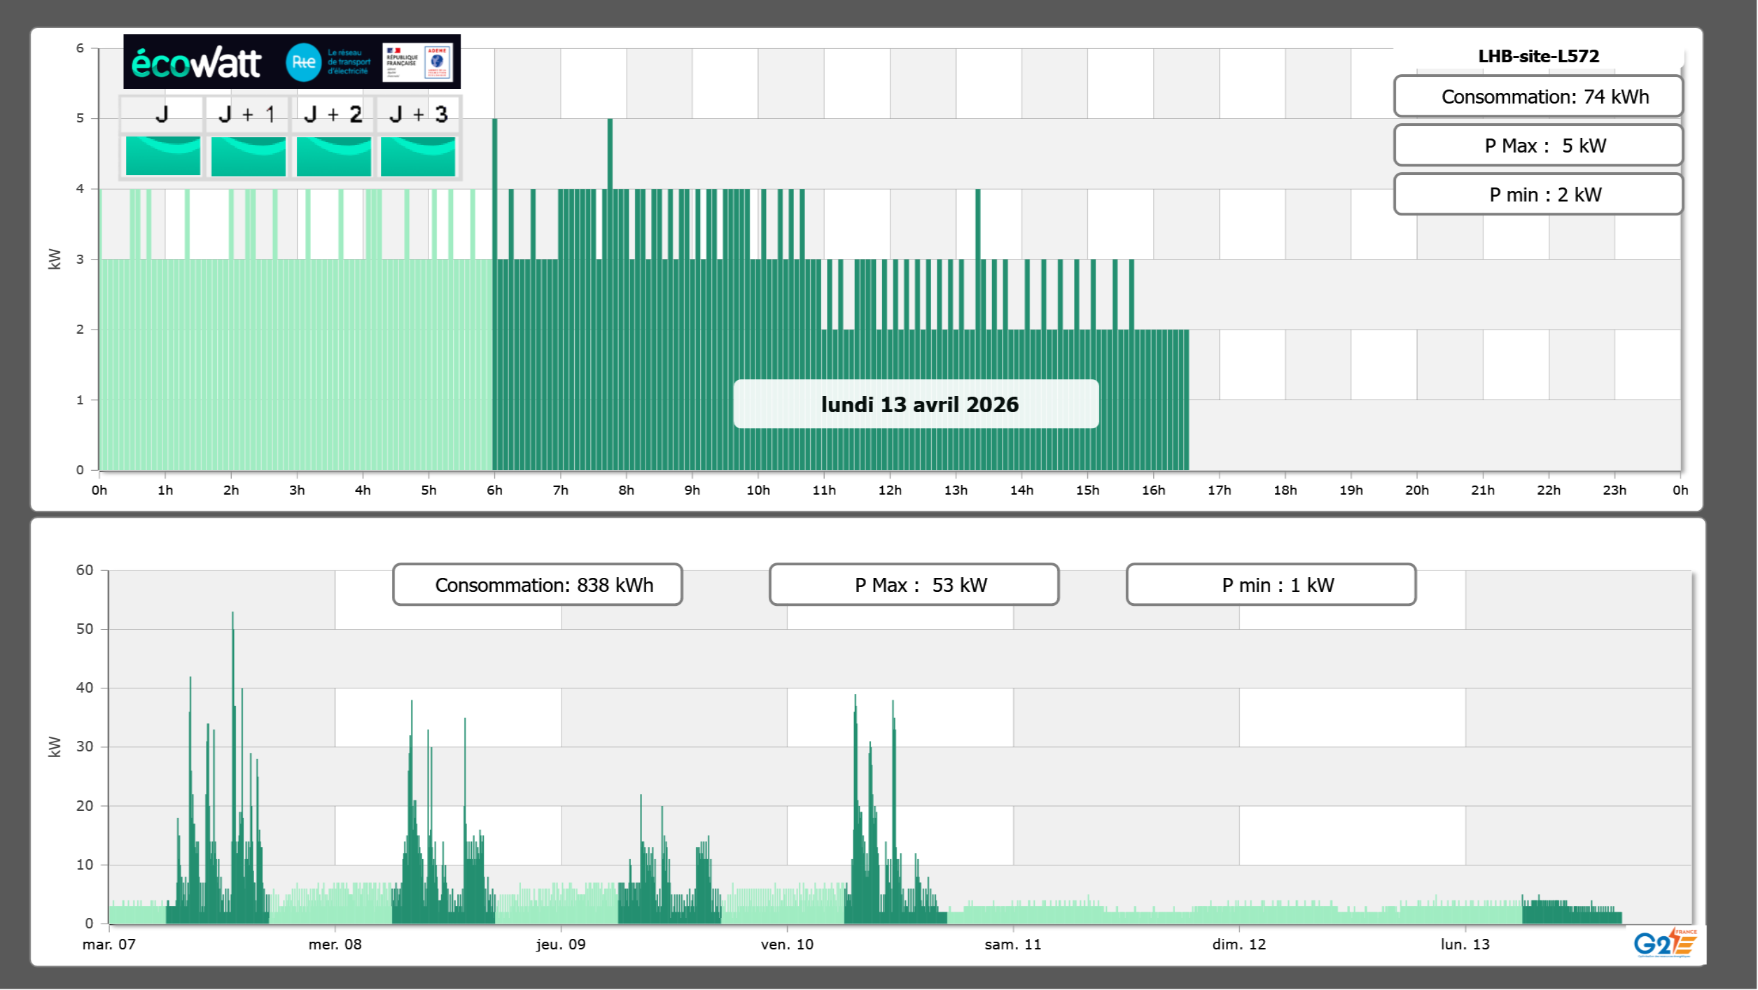1758x990 pixels.
Task: Click the Rte round logo
Action: (x=303, y=62)
